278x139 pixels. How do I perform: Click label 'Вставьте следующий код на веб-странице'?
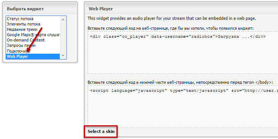tap(171, 28)
